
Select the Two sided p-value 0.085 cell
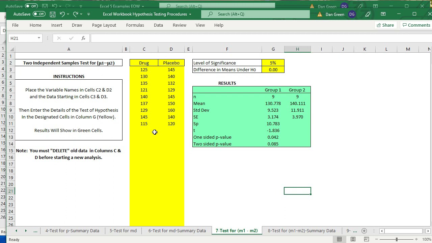[x=273, y=144]
